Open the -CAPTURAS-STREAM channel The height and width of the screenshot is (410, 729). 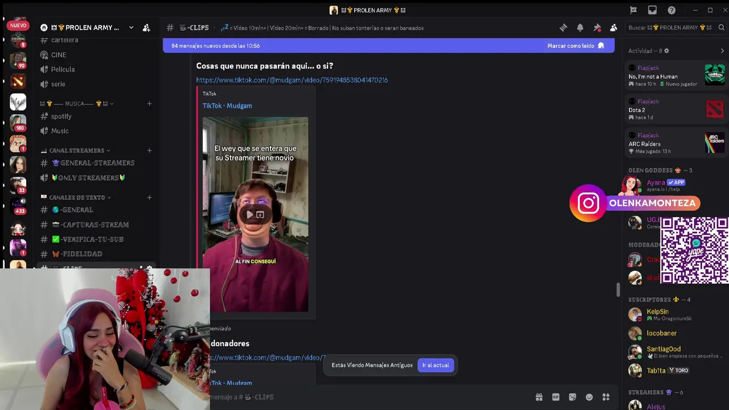90,225
